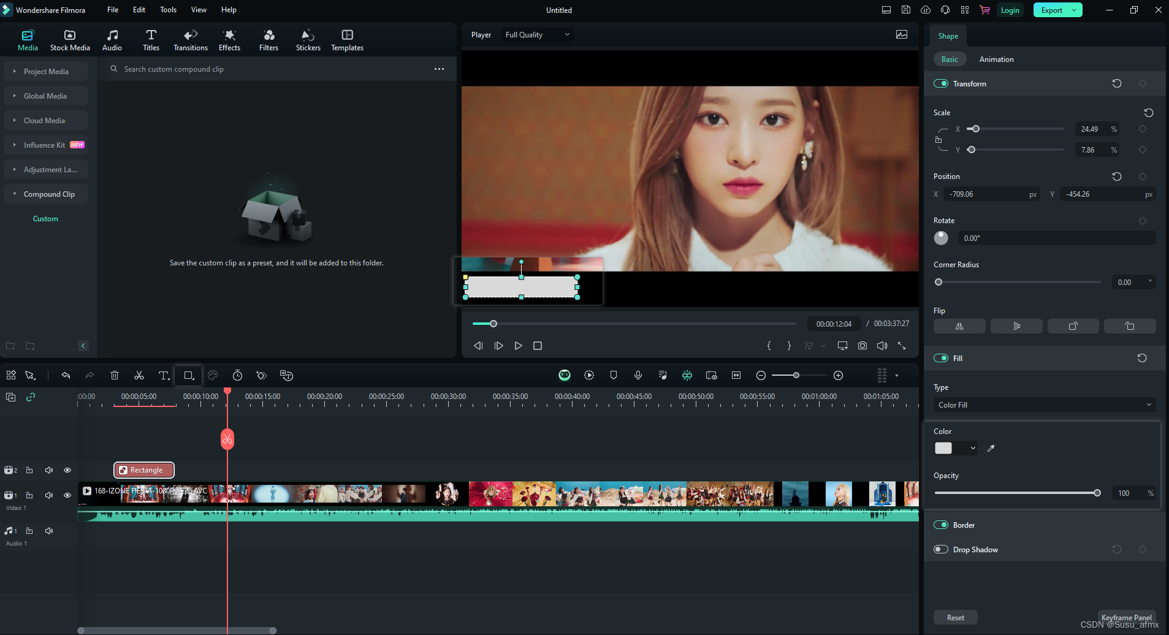
Task: Mute the Audio 1 track
Action: pos(49,531)
